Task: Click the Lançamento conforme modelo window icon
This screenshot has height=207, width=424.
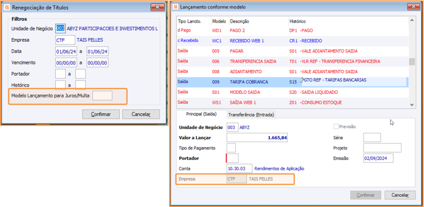Action: 175,7
